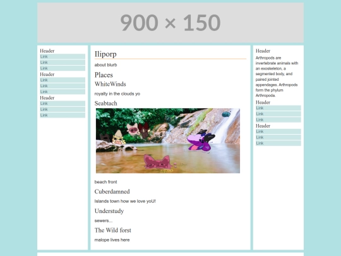Click the "Iliporp" page title
Viewport: 341px width, 256px height.
point(105,54)
